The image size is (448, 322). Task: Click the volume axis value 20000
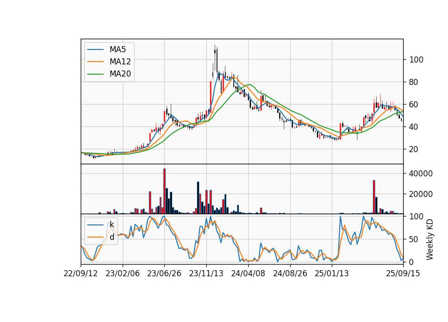point(421,194)
